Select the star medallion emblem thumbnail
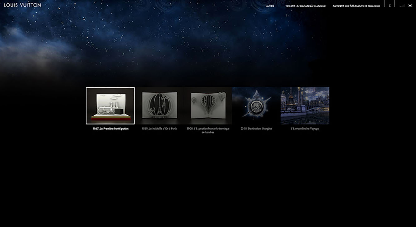The width and height of the screenshot is (416, 227). point(256,106)
